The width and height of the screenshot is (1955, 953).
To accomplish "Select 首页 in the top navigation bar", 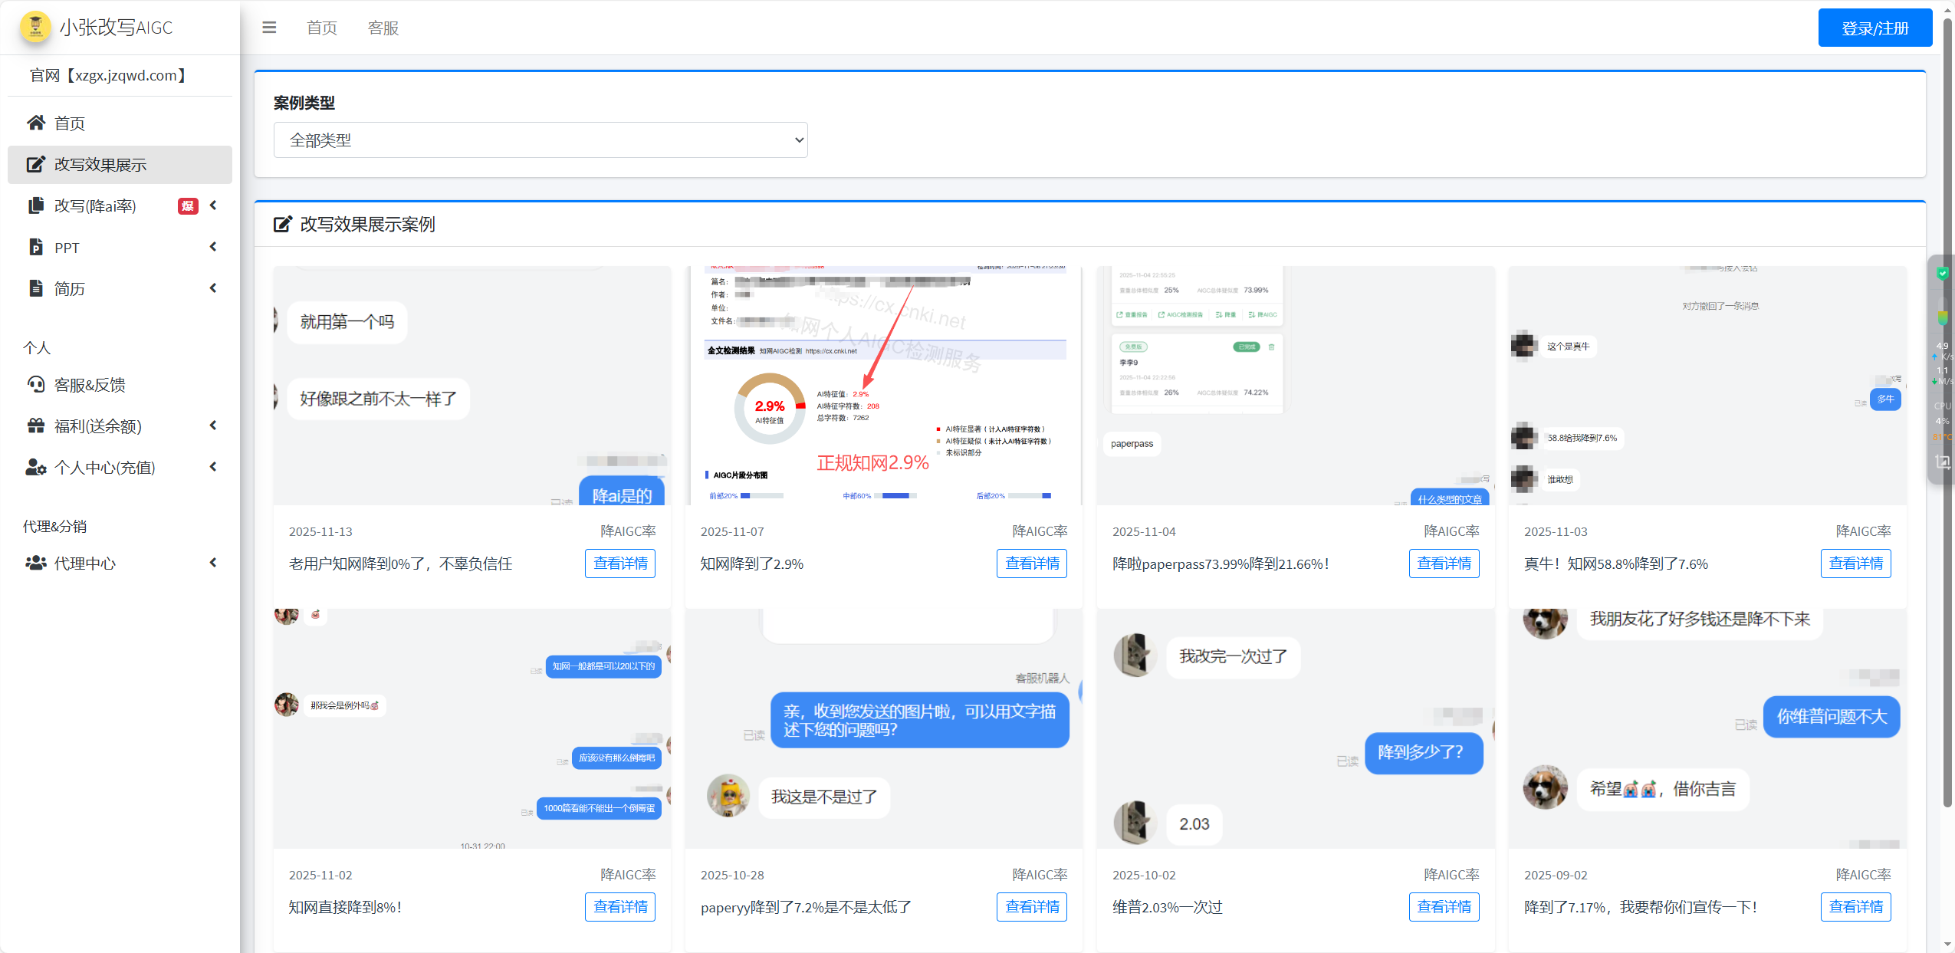I will tap(320, 28).
